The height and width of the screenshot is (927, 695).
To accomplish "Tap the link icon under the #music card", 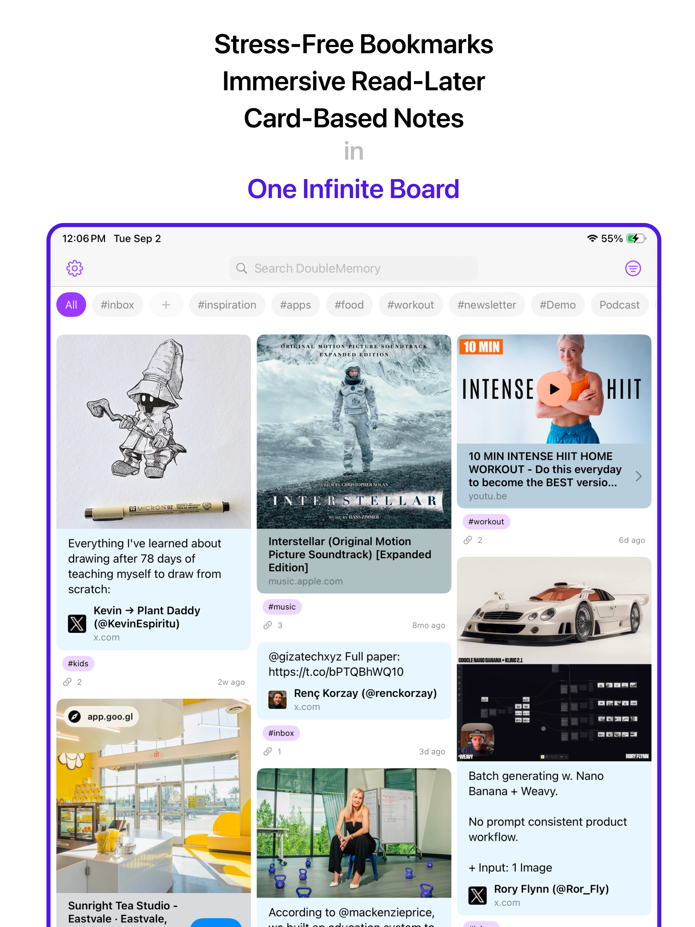I will pyautogui.click(x=268, y=625).
